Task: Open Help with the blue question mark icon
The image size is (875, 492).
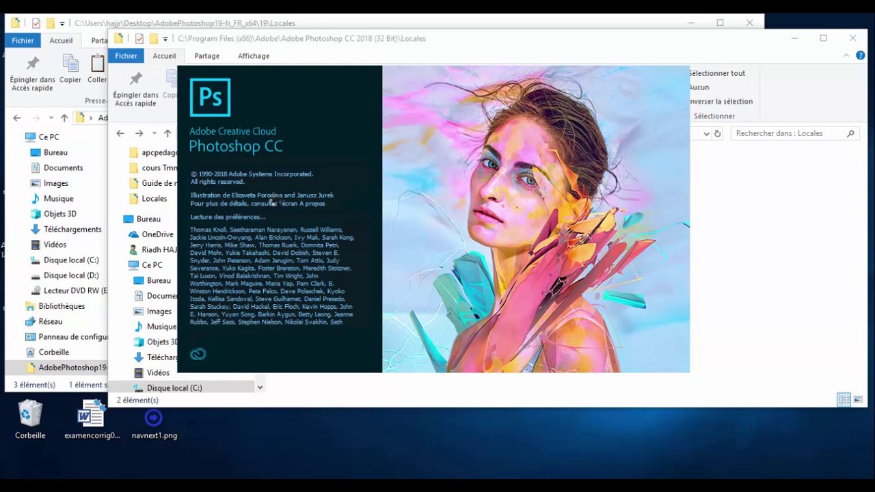Action: click(x=861, y=55)
